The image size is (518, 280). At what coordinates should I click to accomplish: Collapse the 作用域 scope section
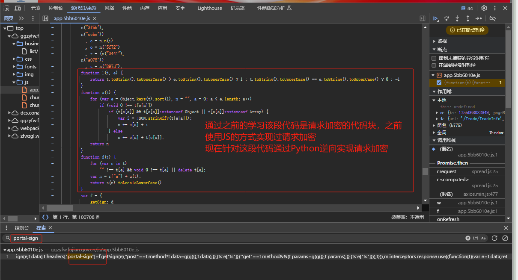point(434,91)
